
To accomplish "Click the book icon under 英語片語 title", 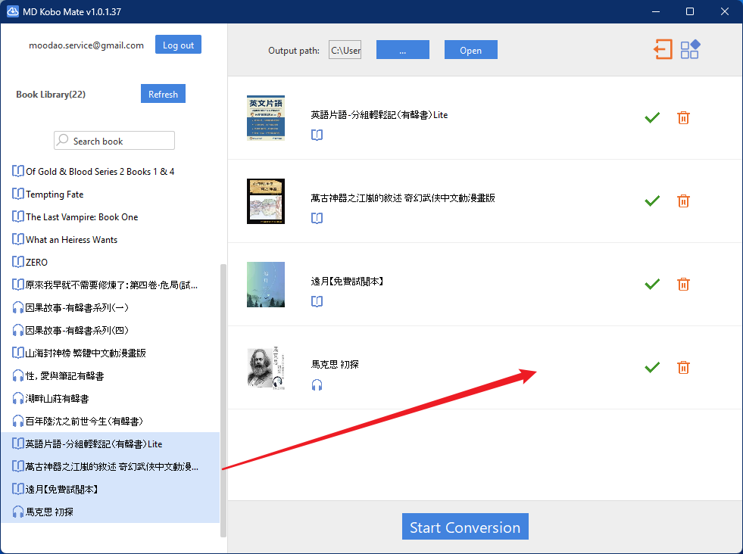I will [317, 135].
